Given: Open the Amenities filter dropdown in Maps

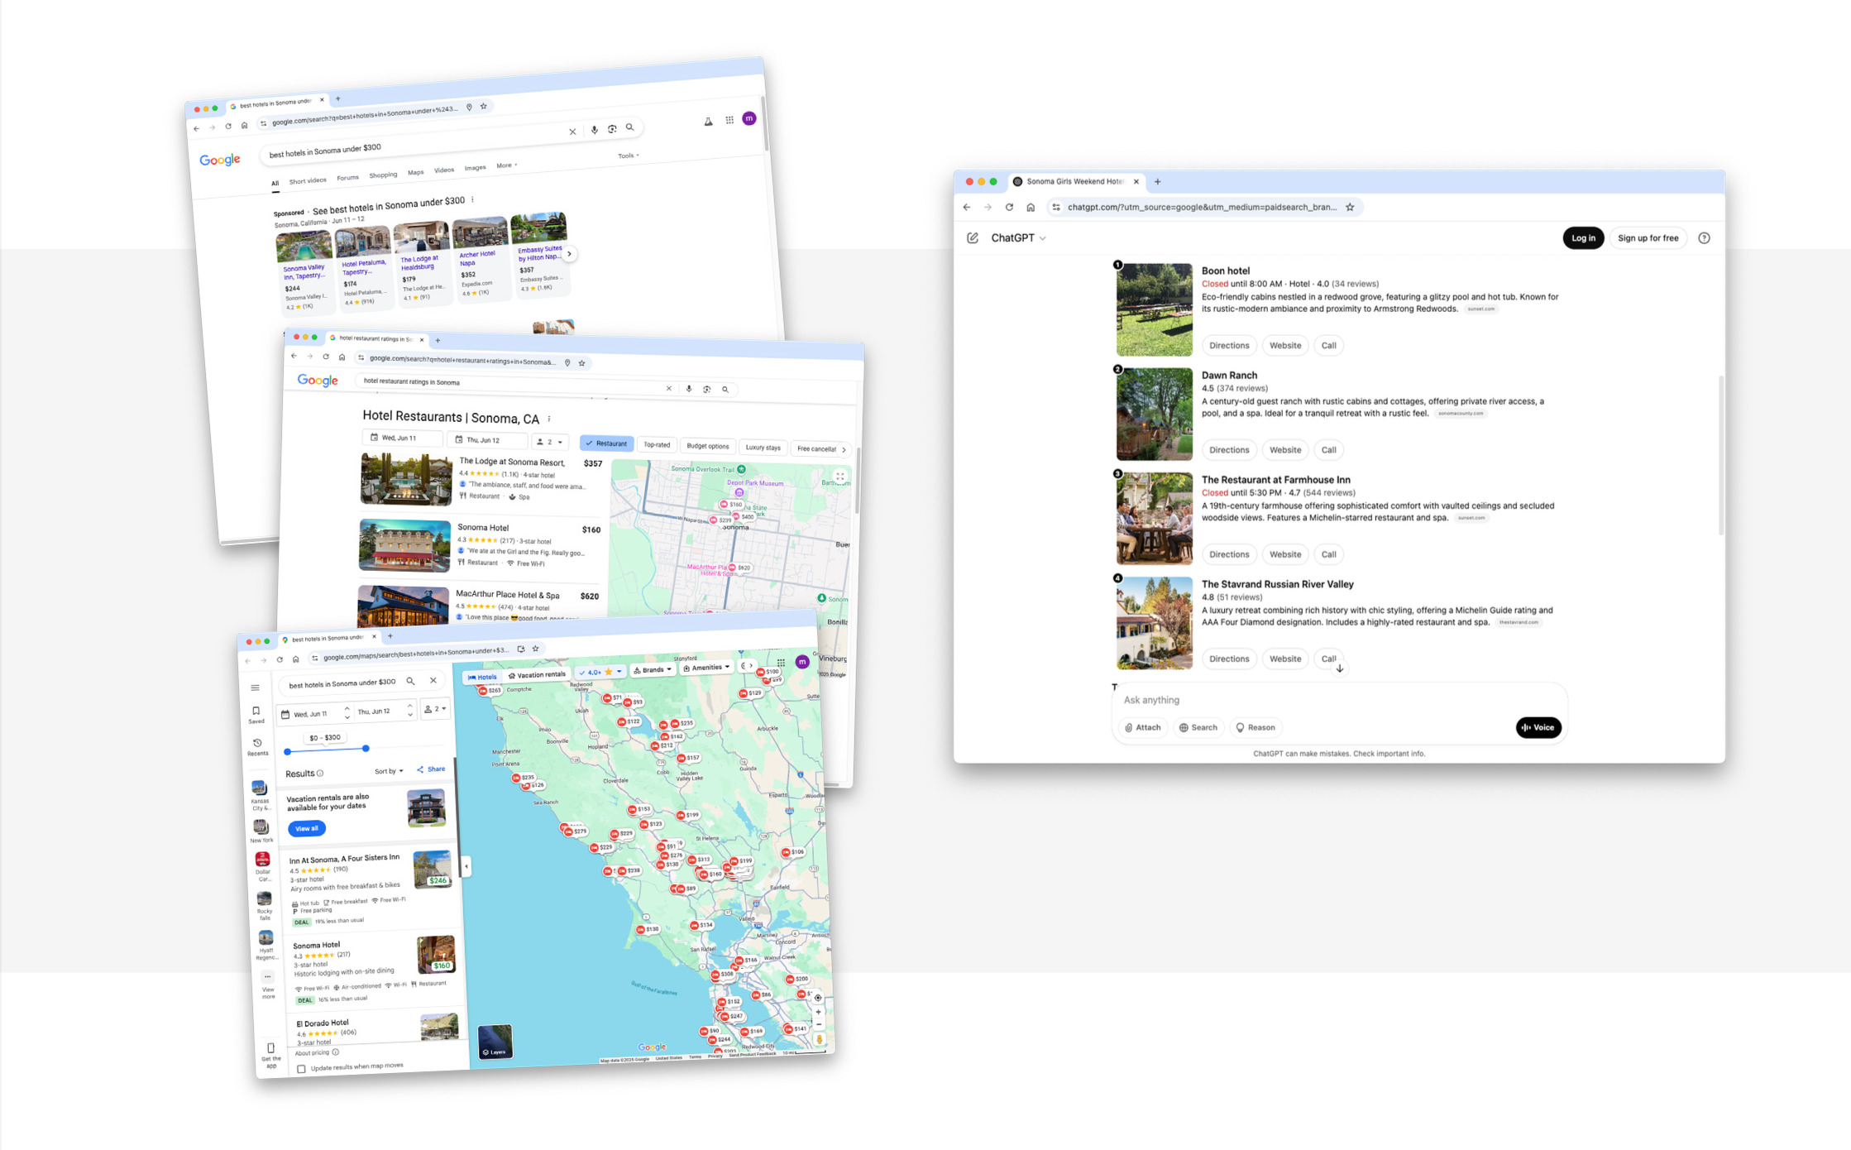Looking at the screenshot, I should 705,668.
